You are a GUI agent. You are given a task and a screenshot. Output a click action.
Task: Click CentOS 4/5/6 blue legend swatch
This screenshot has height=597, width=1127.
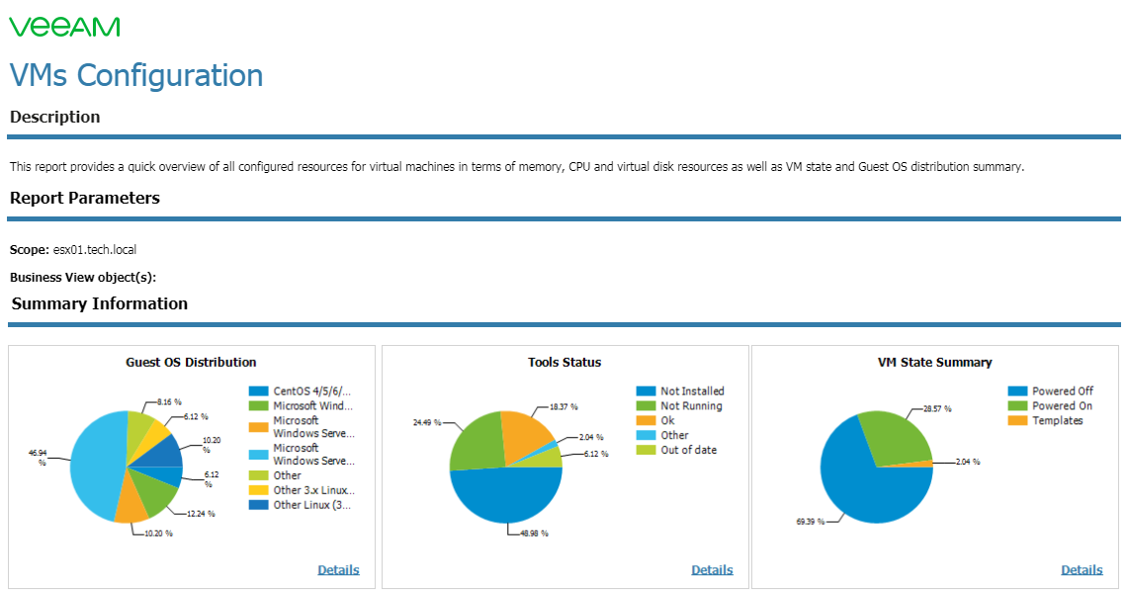[258, 391]
